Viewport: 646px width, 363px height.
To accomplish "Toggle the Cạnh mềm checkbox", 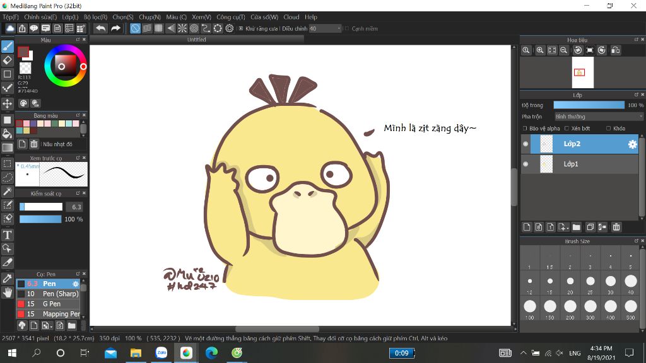I will point(347,28).
